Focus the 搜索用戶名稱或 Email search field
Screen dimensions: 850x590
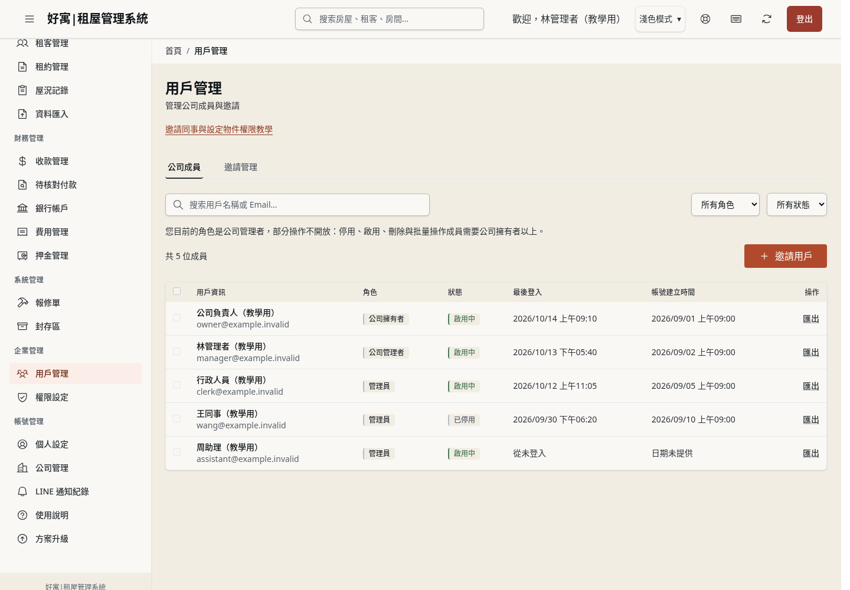[x=297, y=205]
